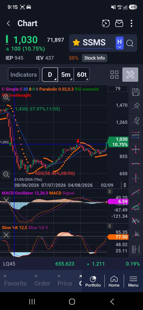Open the H dropdown next to SSMS
This screenshot has width=143, height=310.
point(120,43)
